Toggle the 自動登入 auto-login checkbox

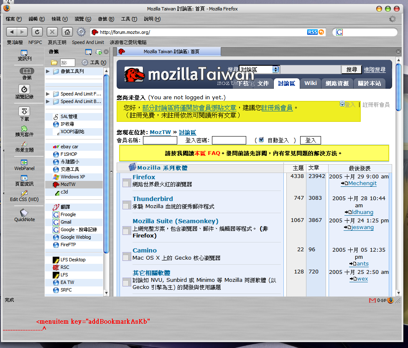click(261, 140)
